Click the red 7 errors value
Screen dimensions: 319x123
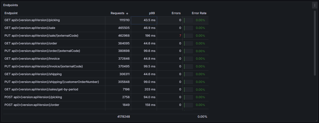click(x=180, y=36)
